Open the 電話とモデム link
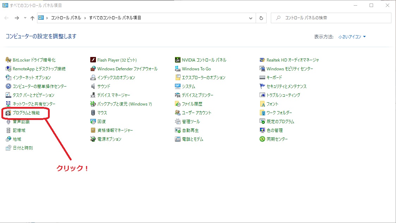The image size is (396, 223). [193, 139]
